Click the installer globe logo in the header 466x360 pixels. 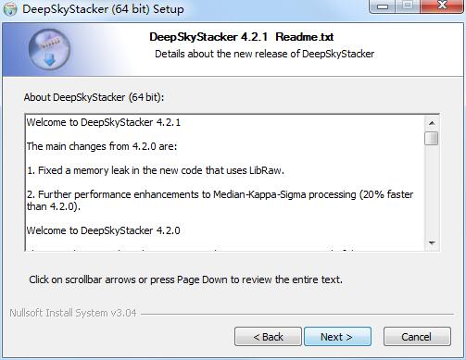[49, 49]
